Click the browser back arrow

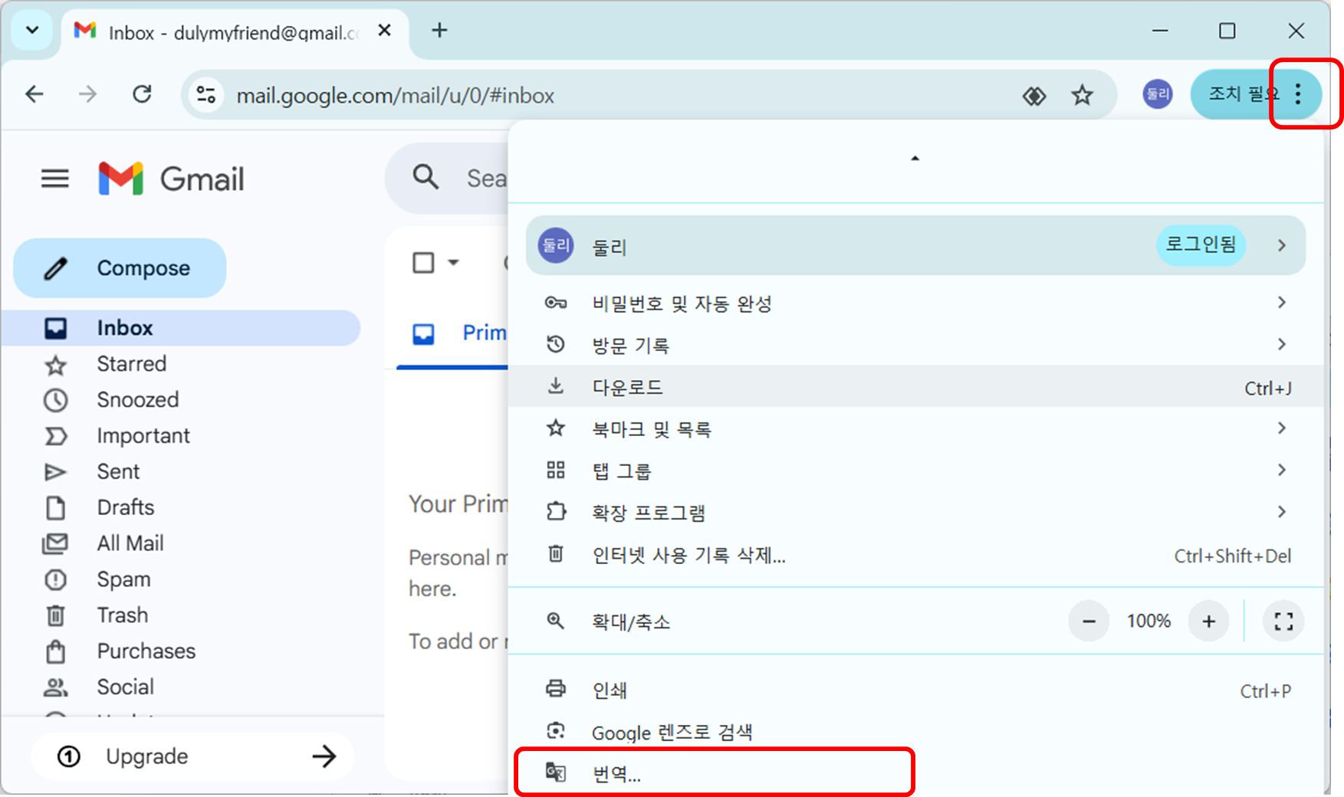pos(35,94)
